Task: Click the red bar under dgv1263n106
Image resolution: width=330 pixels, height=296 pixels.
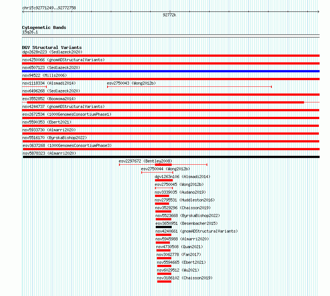Action: (x=164, y=180)
